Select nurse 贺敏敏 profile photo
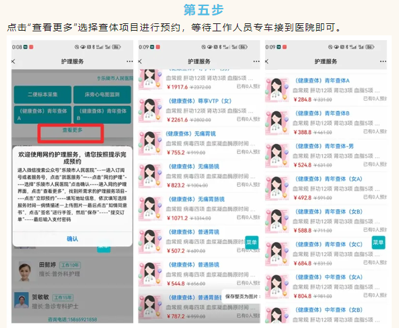399x328 pixels. [21, 300]
